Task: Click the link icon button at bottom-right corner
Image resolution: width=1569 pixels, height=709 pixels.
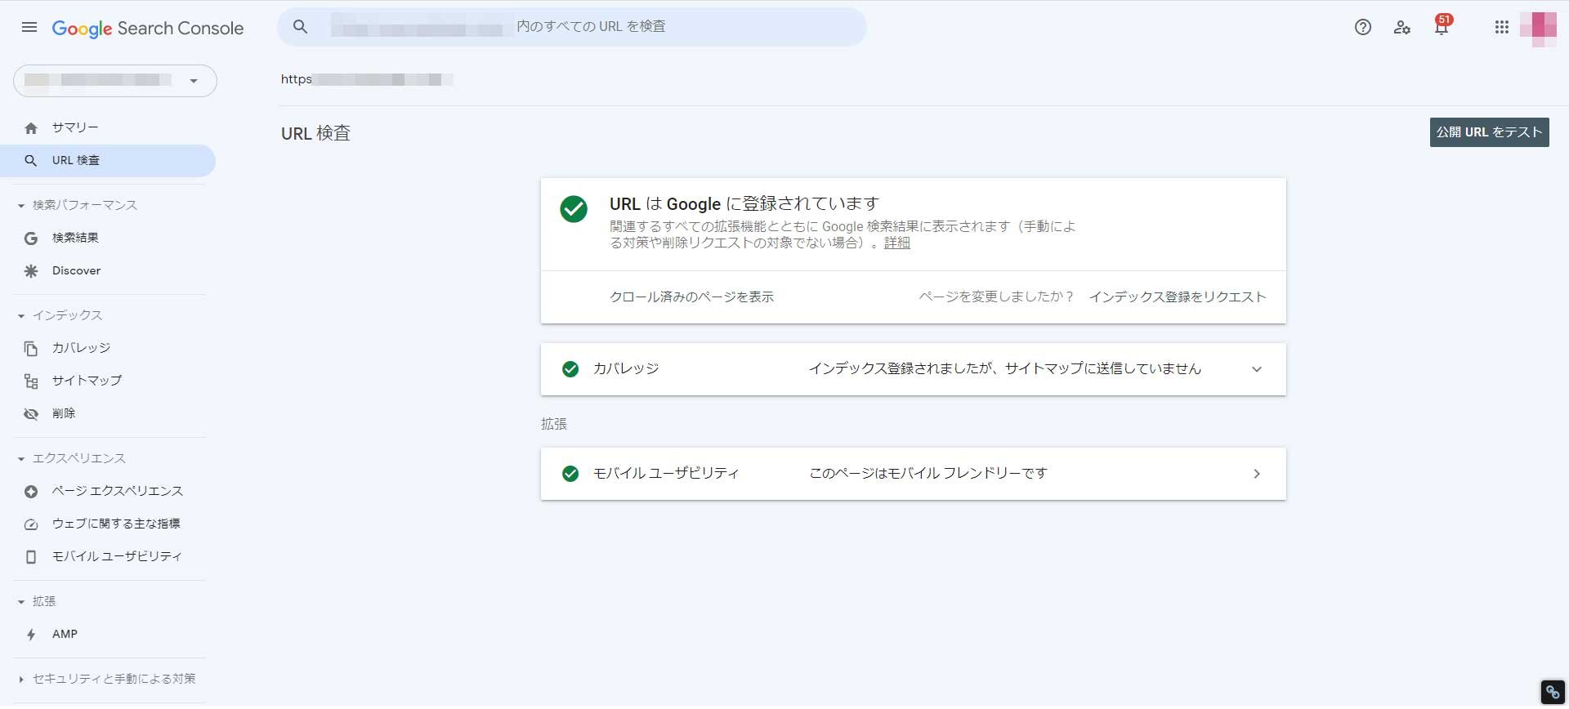Action: point(1553,692)
